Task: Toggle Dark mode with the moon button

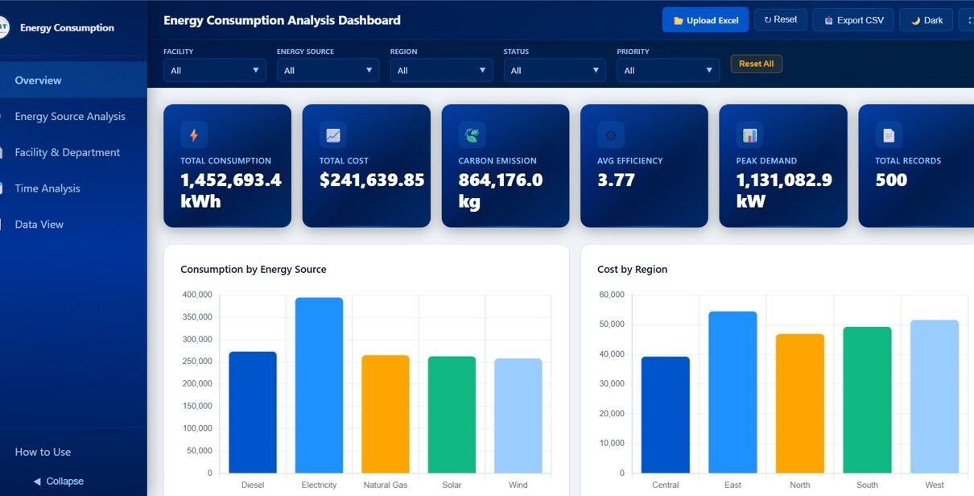Action: point(926,20)
